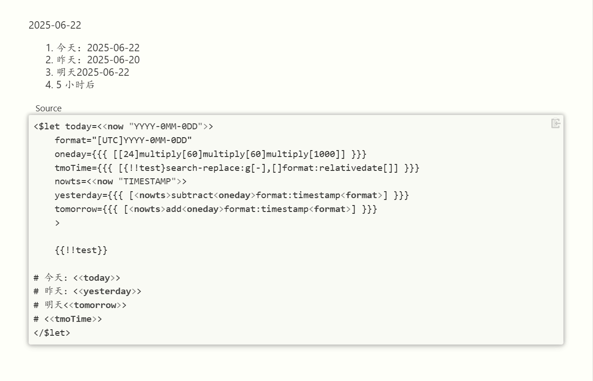Screen dimensions: 593x381
Task: Click the # <<tmoTime>> line
Action: click(x=68, y=319)
